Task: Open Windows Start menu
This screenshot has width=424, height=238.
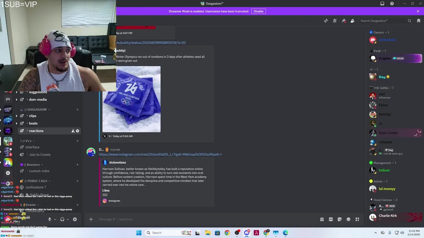Action: (x=139, y=233)
